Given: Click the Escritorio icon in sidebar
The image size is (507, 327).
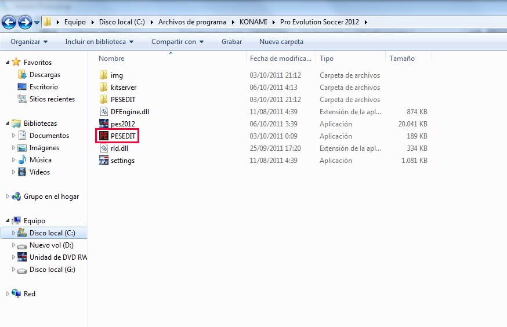Looking at the screenshot, I should [22, 86].
